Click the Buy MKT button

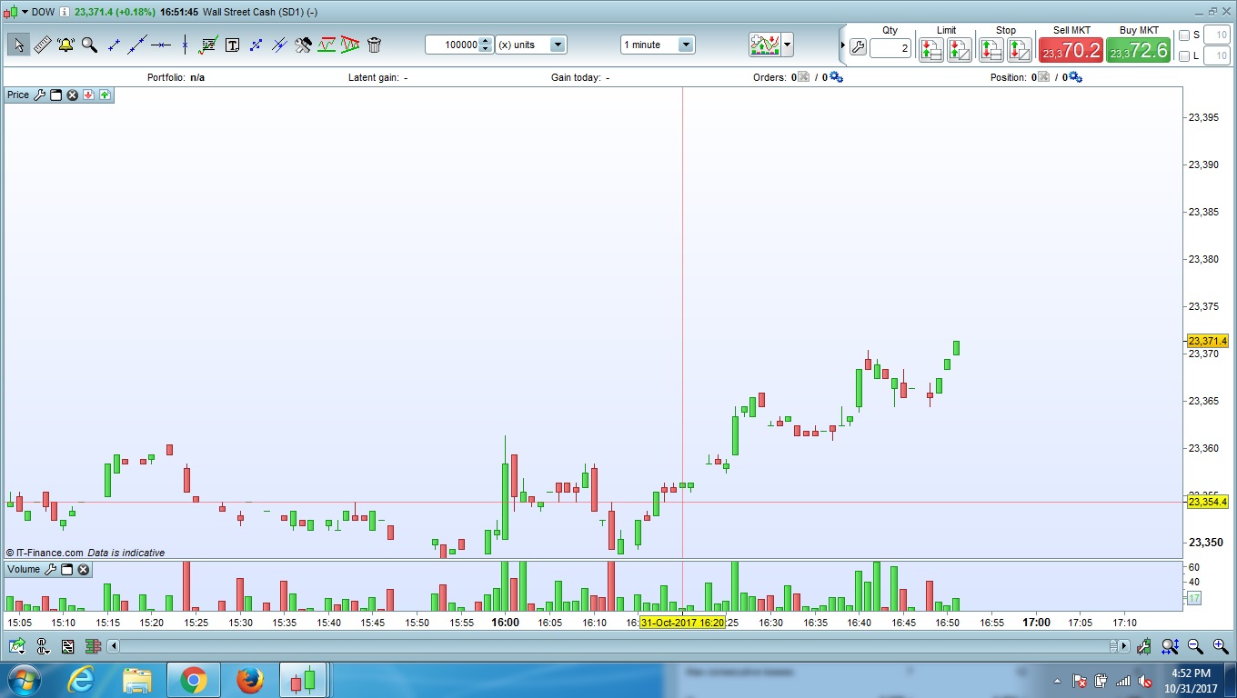pyautogui.click(x=1139, y=49)
